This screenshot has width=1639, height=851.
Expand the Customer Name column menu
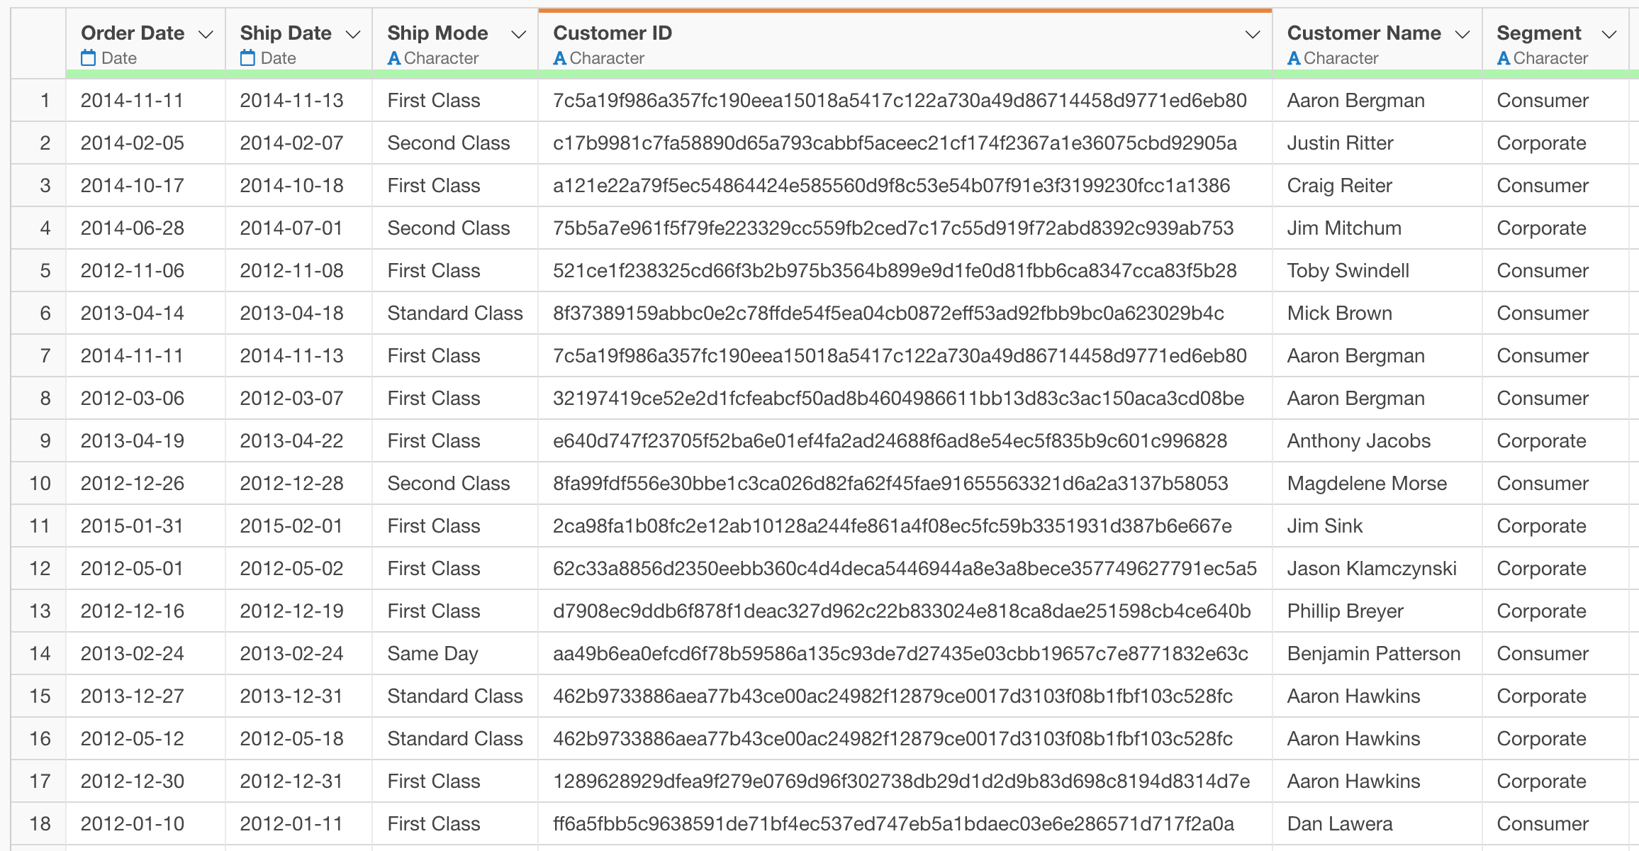(1462, 35)
